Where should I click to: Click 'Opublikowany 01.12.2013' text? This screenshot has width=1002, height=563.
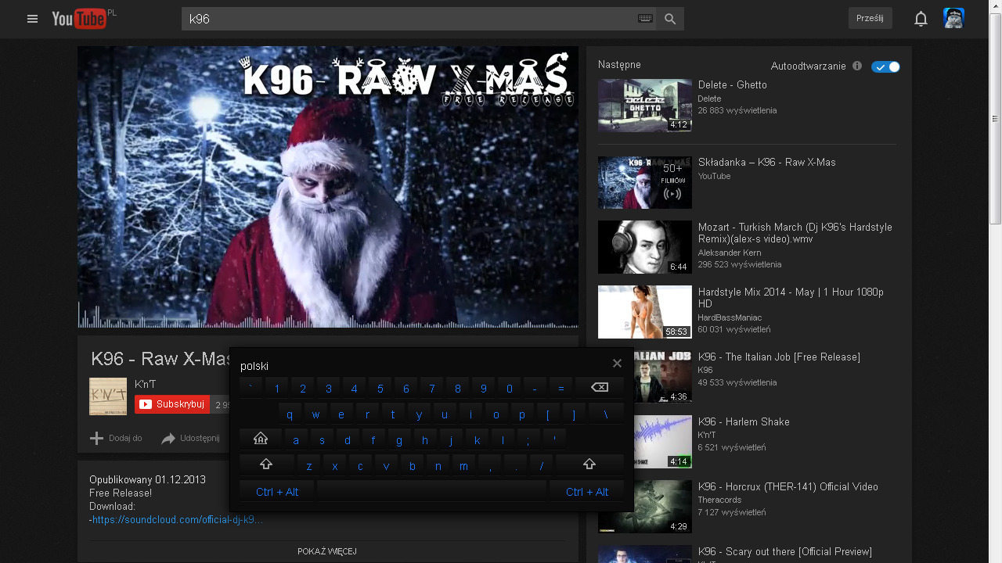click(147, 479)
